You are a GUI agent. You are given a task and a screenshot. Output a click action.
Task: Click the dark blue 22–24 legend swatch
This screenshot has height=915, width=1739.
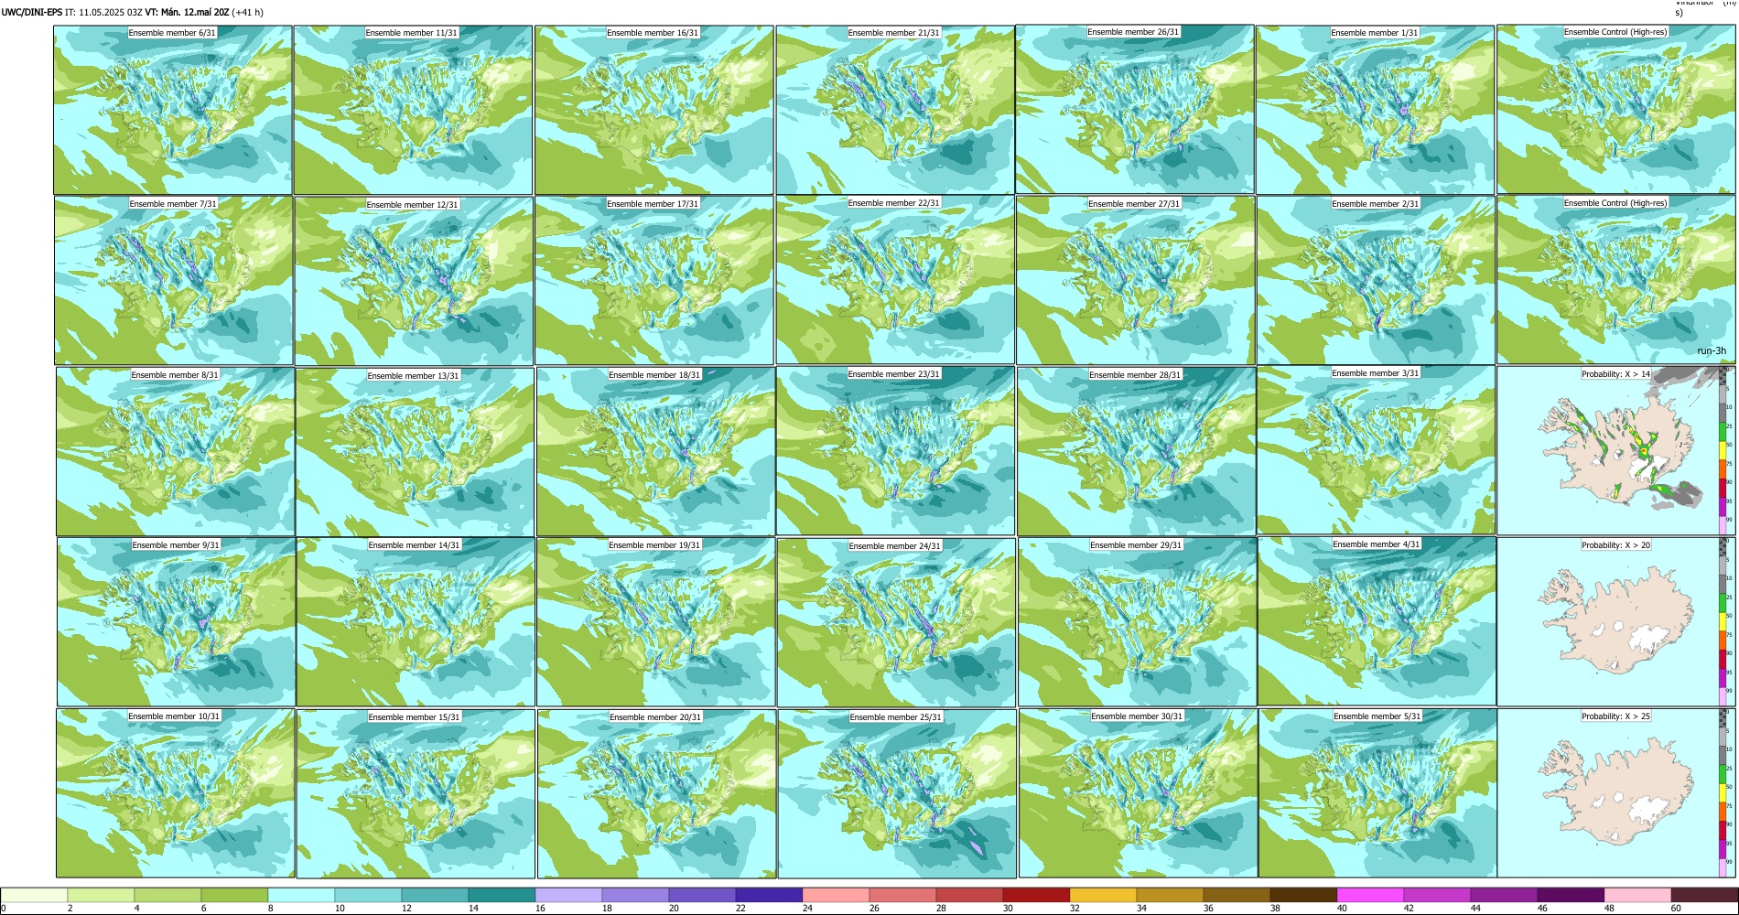[x=769, y=895]
